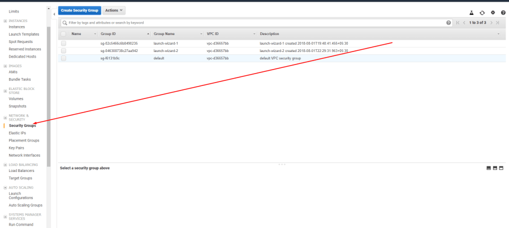Collapse the INSTANCES sidebar section
509x228 pixels.
pyautogui.click(x=5, y=21)
